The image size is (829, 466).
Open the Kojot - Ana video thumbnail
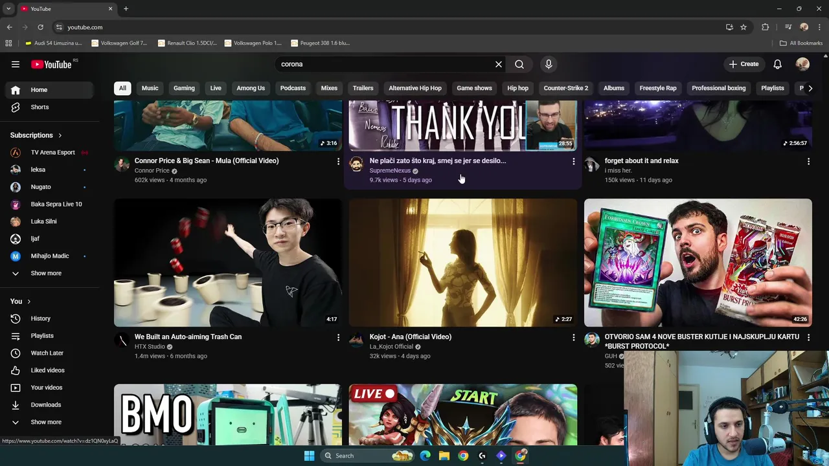(x=463, y=263)
